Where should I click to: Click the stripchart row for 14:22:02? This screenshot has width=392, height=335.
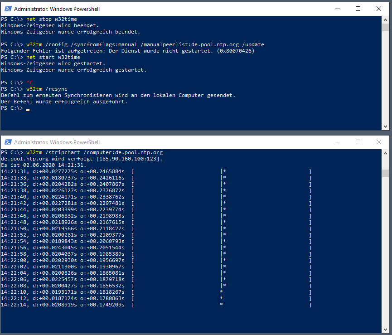click(156, 267)
